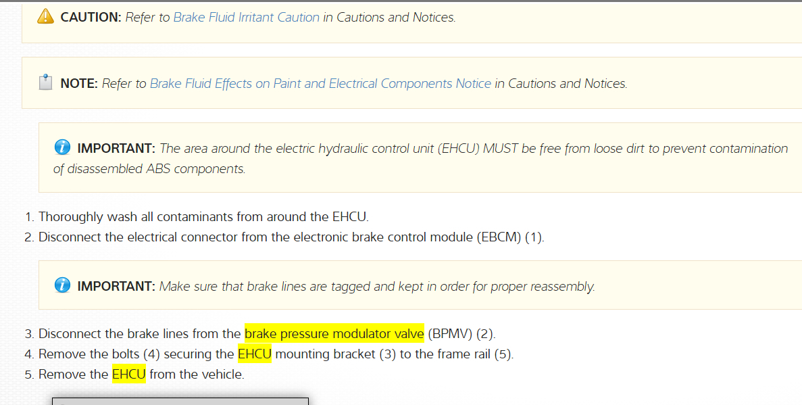The image size is (802, 405).
Task: Open the Brake Fluid Irritant Caution link
Action: point(246,17)
